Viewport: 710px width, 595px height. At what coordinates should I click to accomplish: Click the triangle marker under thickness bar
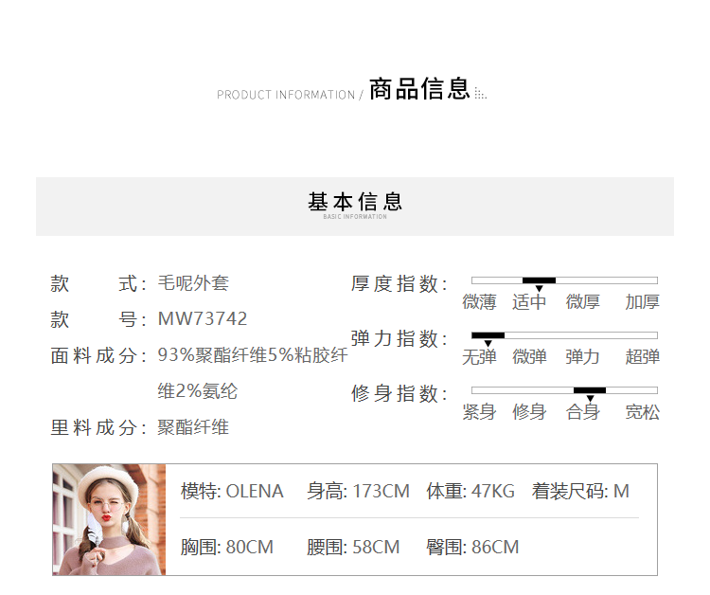tap(539, 289)
